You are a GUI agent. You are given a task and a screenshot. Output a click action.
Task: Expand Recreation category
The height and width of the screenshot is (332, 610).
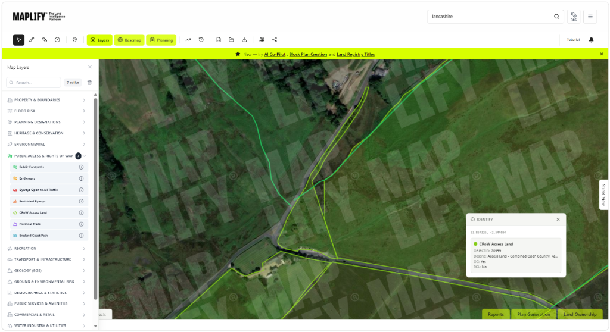coord(46,249)
